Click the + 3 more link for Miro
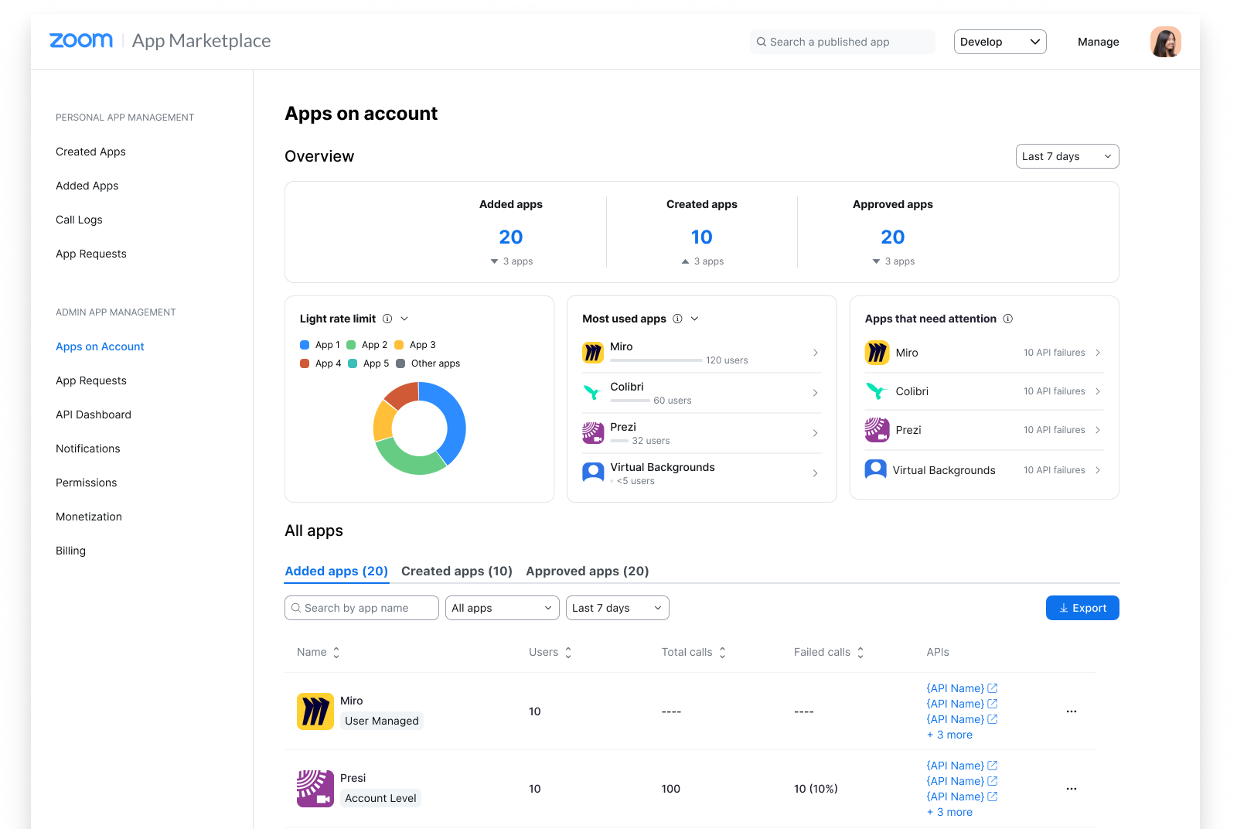The height and width of the screenshot is (829, 1237). [x=949, y=735]
